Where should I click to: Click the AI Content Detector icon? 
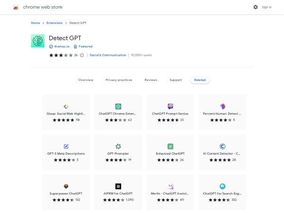click(x=222, y=146)
